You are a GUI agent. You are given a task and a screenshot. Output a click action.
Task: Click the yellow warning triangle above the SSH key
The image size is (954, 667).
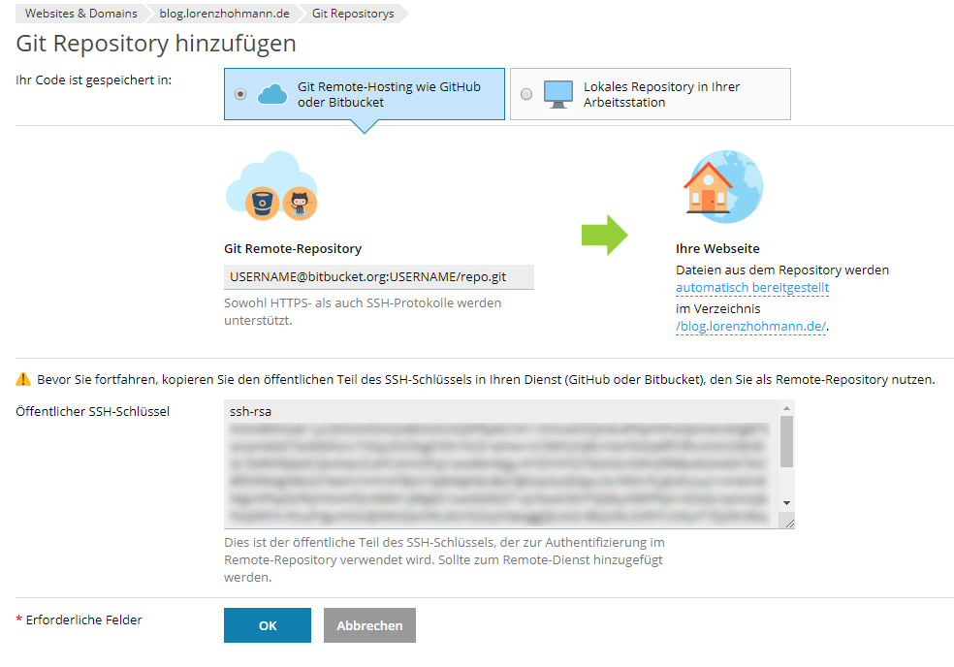[21, 381]
